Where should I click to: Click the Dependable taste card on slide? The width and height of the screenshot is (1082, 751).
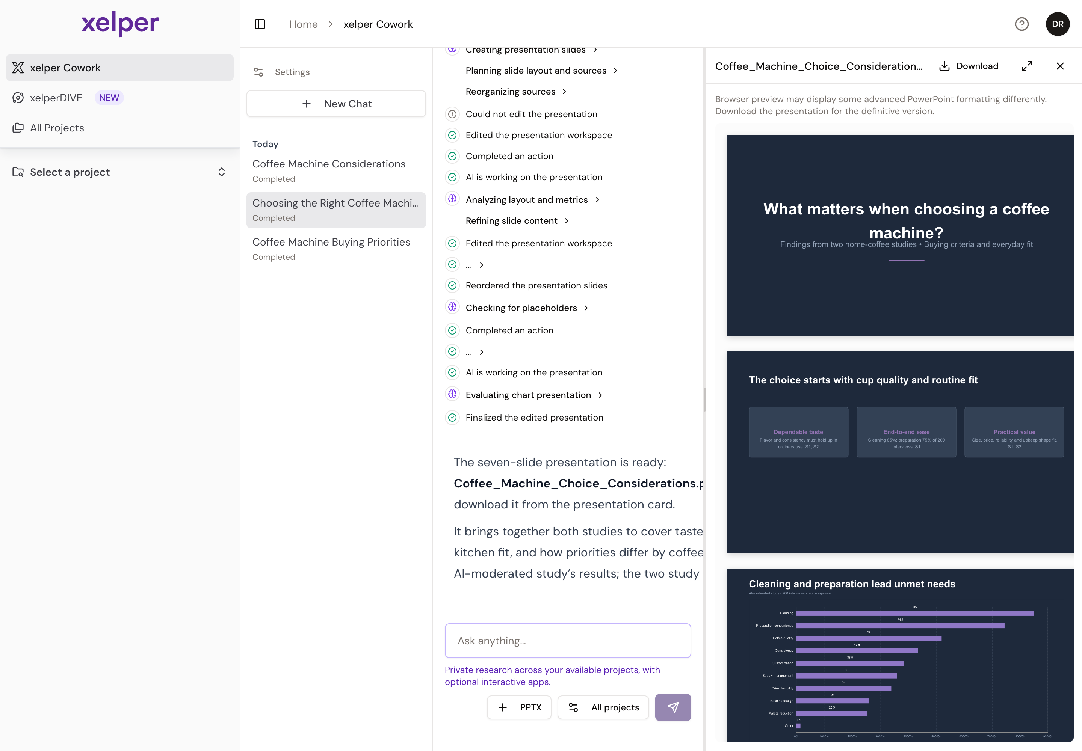[x=798, y=433]
